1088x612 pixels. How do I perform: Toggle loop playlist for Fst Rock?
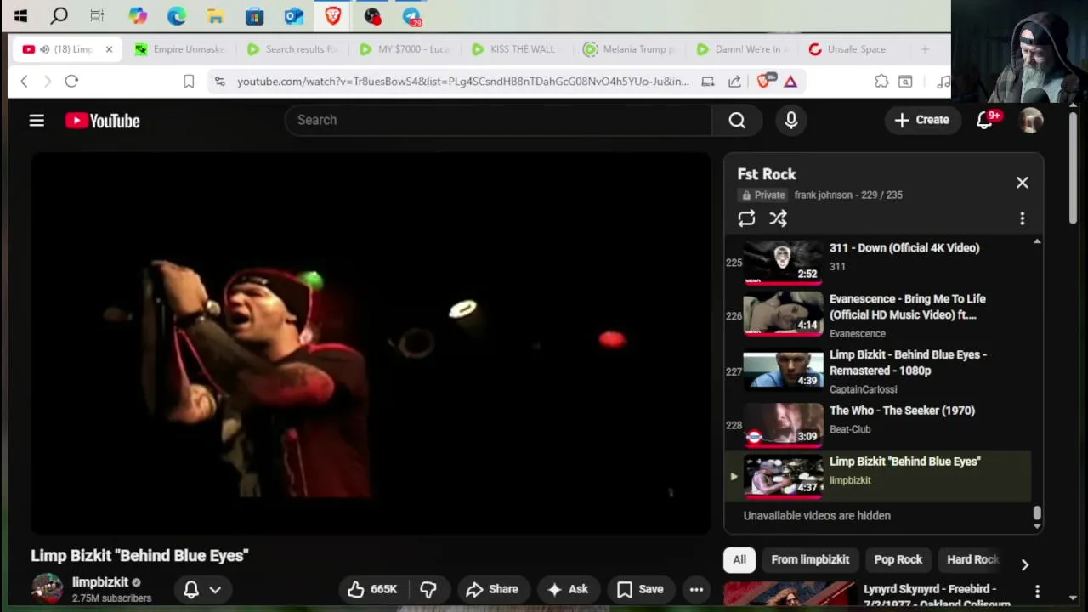point(746,218)
